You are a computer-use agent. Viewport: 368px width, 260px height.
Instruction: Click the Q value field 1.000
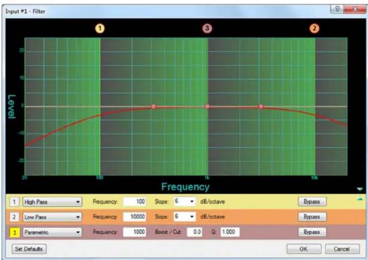230,232
